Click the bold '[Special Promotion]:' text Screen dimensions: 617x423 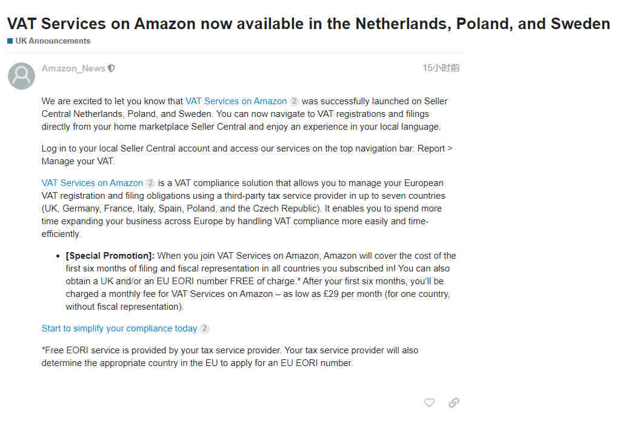pos(110,256)
